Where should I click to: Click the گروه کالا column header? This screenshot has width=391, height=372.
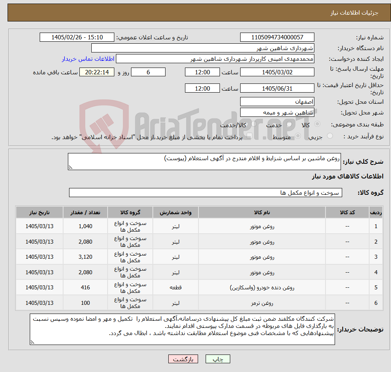tap(130, 213)
